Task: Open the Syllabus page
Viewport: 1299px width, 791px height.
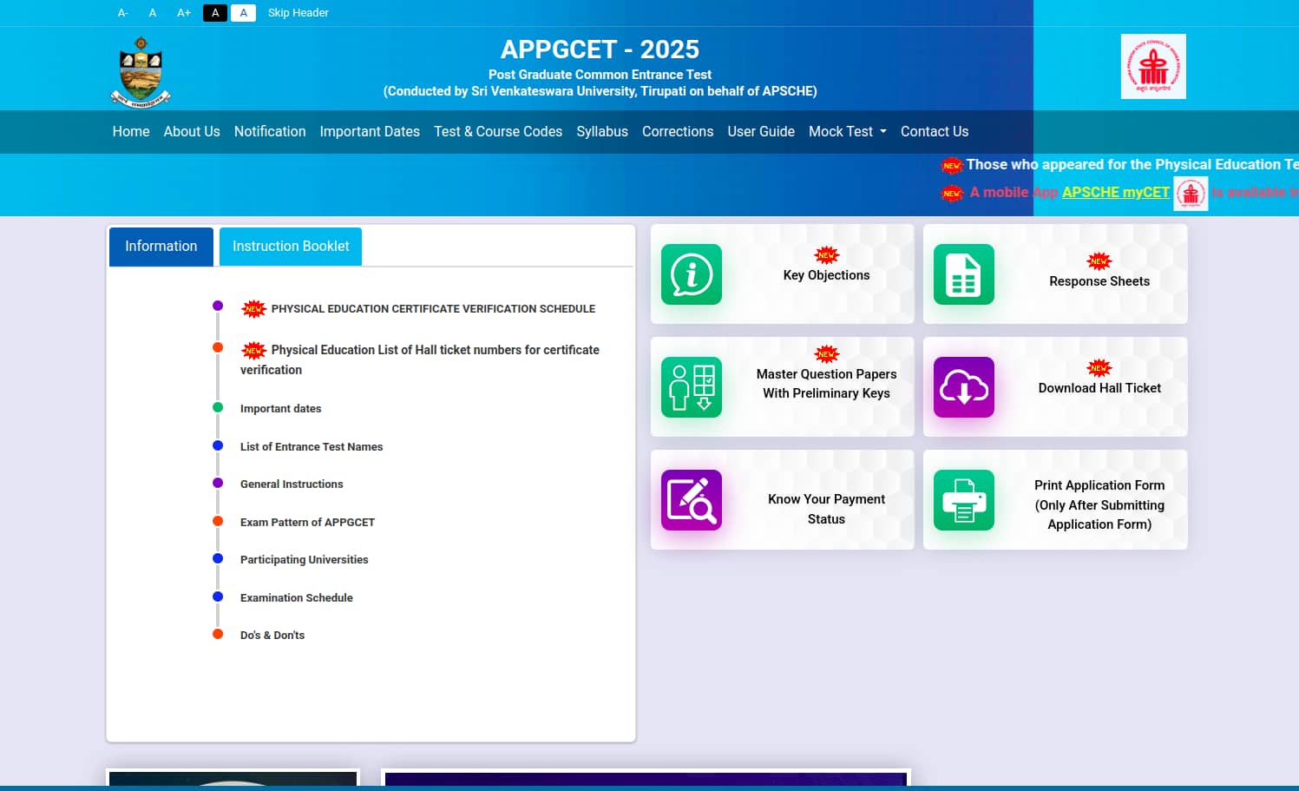Action: [x=602, y=132]
